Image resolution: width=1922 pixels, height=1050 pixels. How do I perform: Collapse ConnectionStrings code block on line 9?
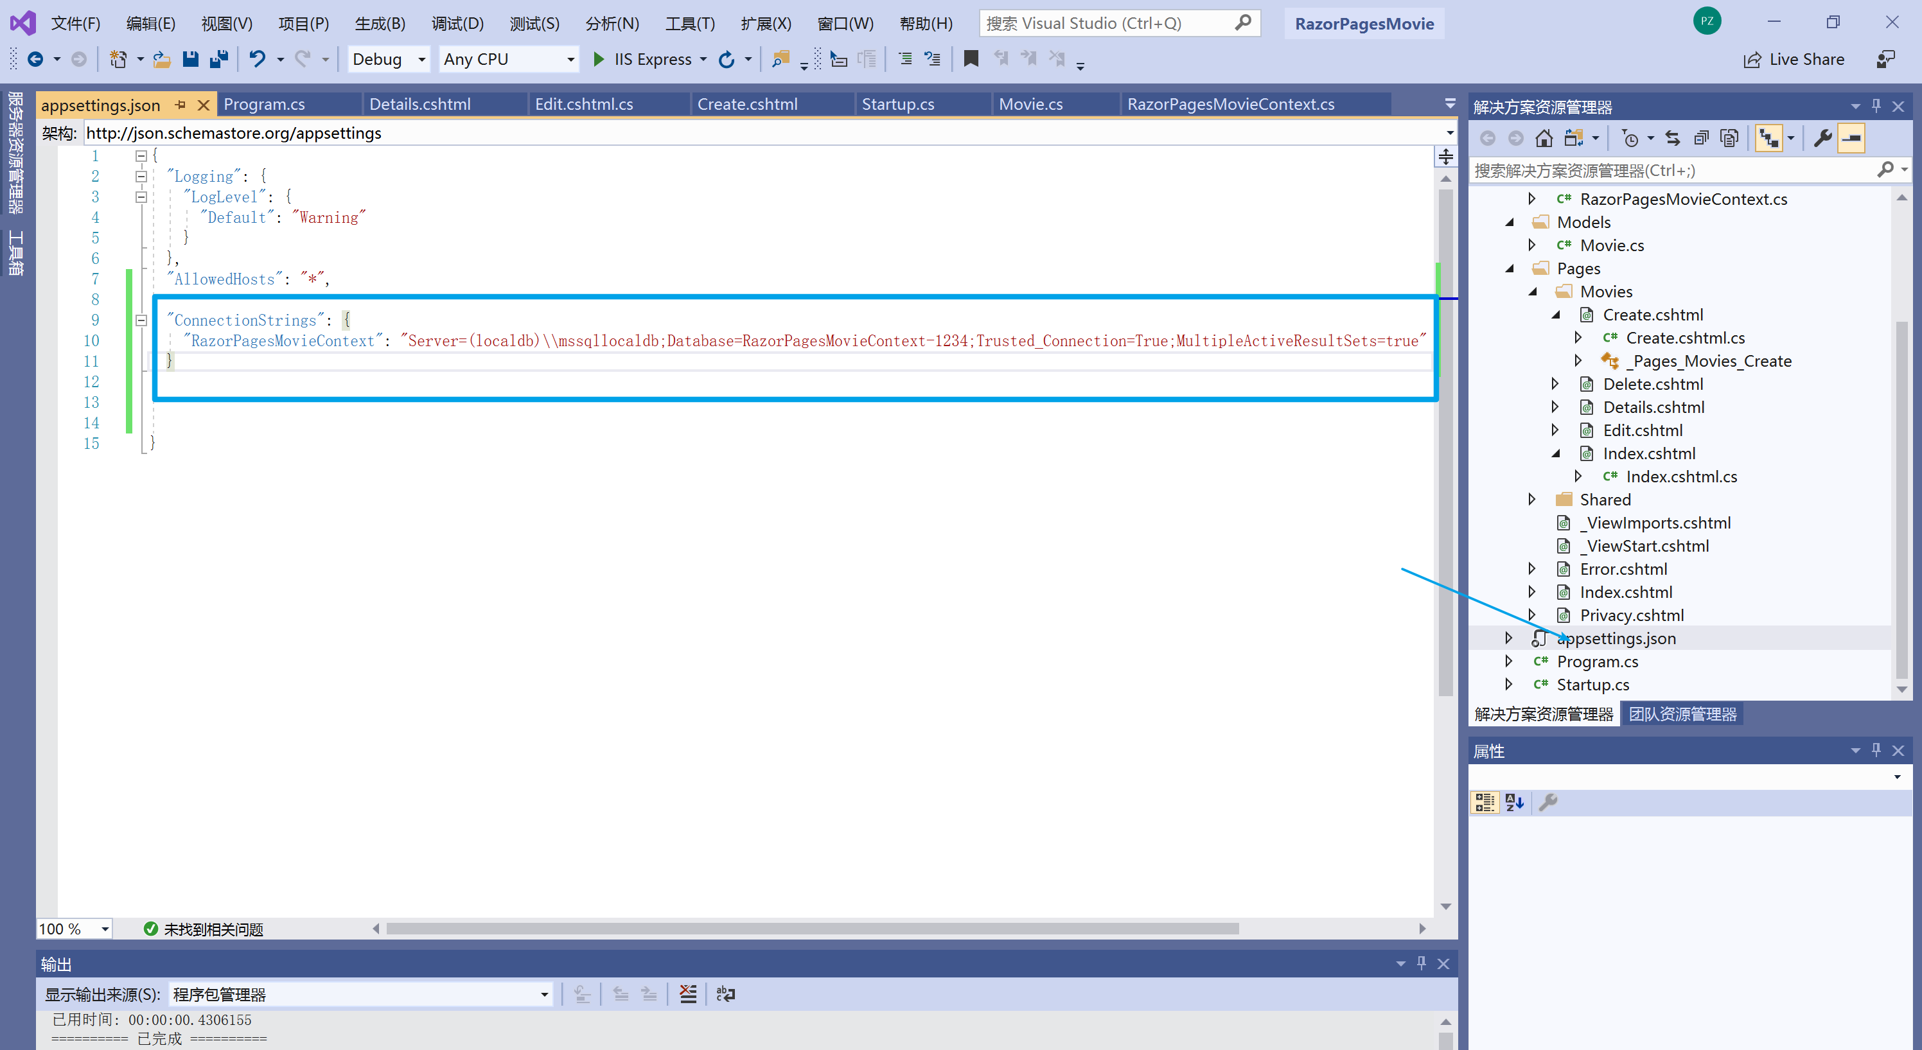point(141,320)
